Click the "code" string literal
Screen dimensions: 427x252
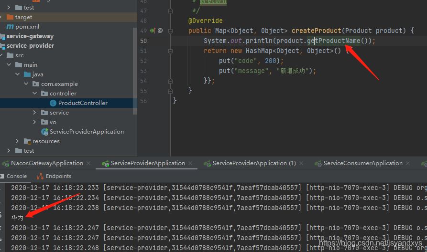point(246,61)
